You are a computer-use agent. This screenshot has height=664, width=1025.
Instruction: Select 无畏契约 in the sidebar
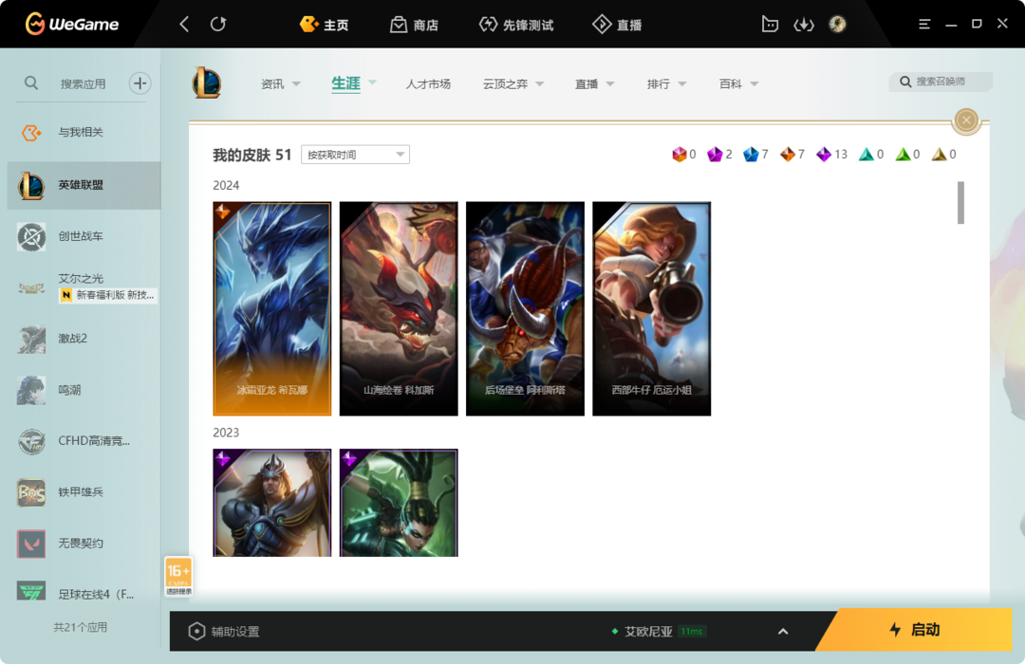pyautogui.click(x=84, y=544)
